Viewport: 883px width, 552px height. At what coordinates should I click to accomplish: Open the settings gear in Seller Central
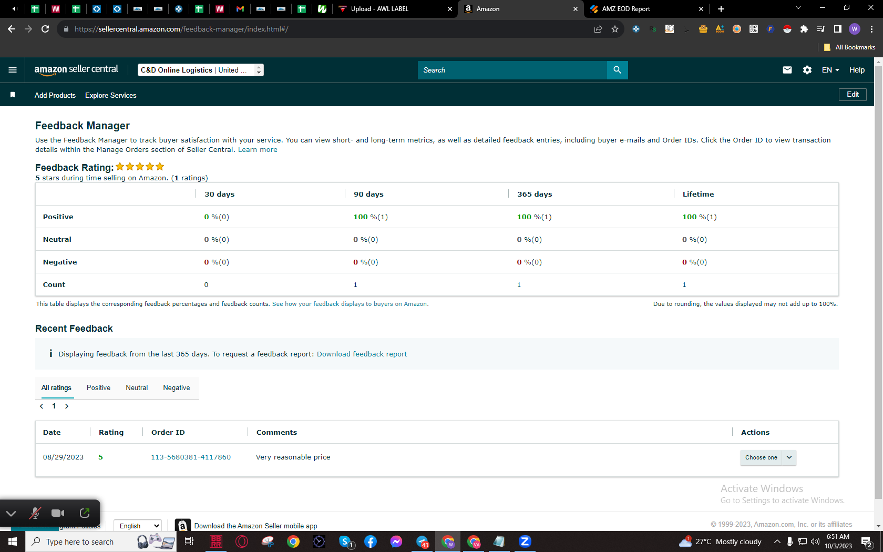point(807,70)
